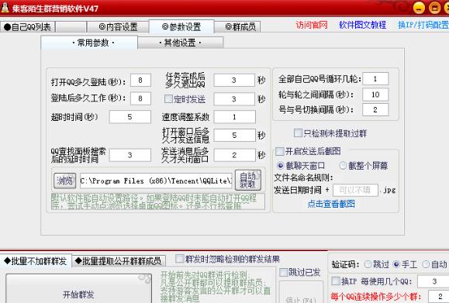The height and width of the screenshot is (303, 449).
Task: Choose 跳过 for 验证码
Action: (368, 264)
